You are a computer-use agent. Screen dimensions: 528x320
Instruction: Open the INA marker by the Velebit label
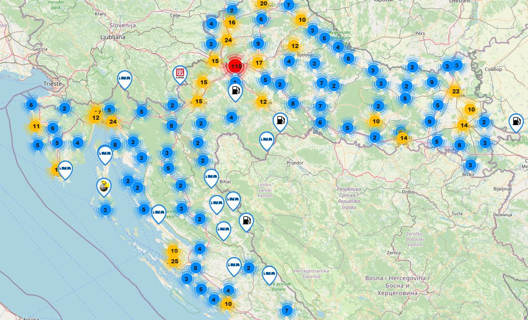click(x=158, y=213)
